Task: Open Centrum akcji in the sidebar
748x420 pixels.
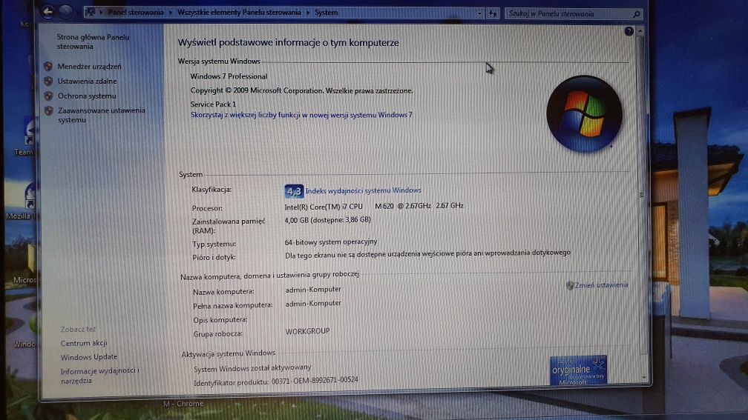Action: 83,343
